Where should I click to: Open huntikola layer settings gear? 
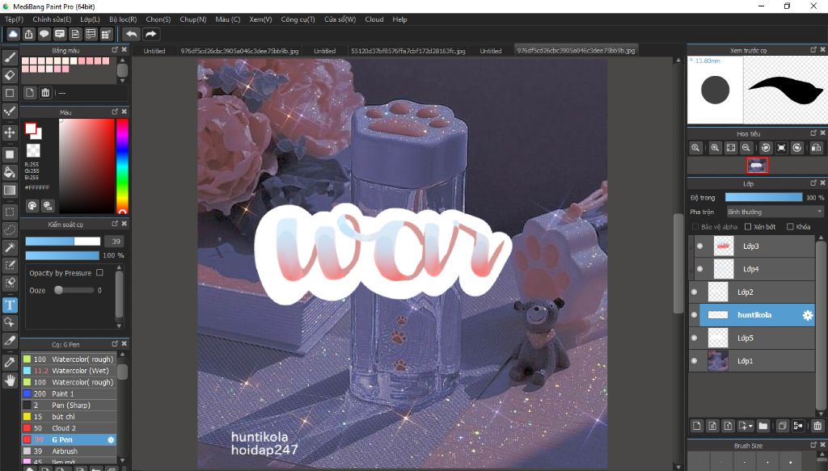808,315
